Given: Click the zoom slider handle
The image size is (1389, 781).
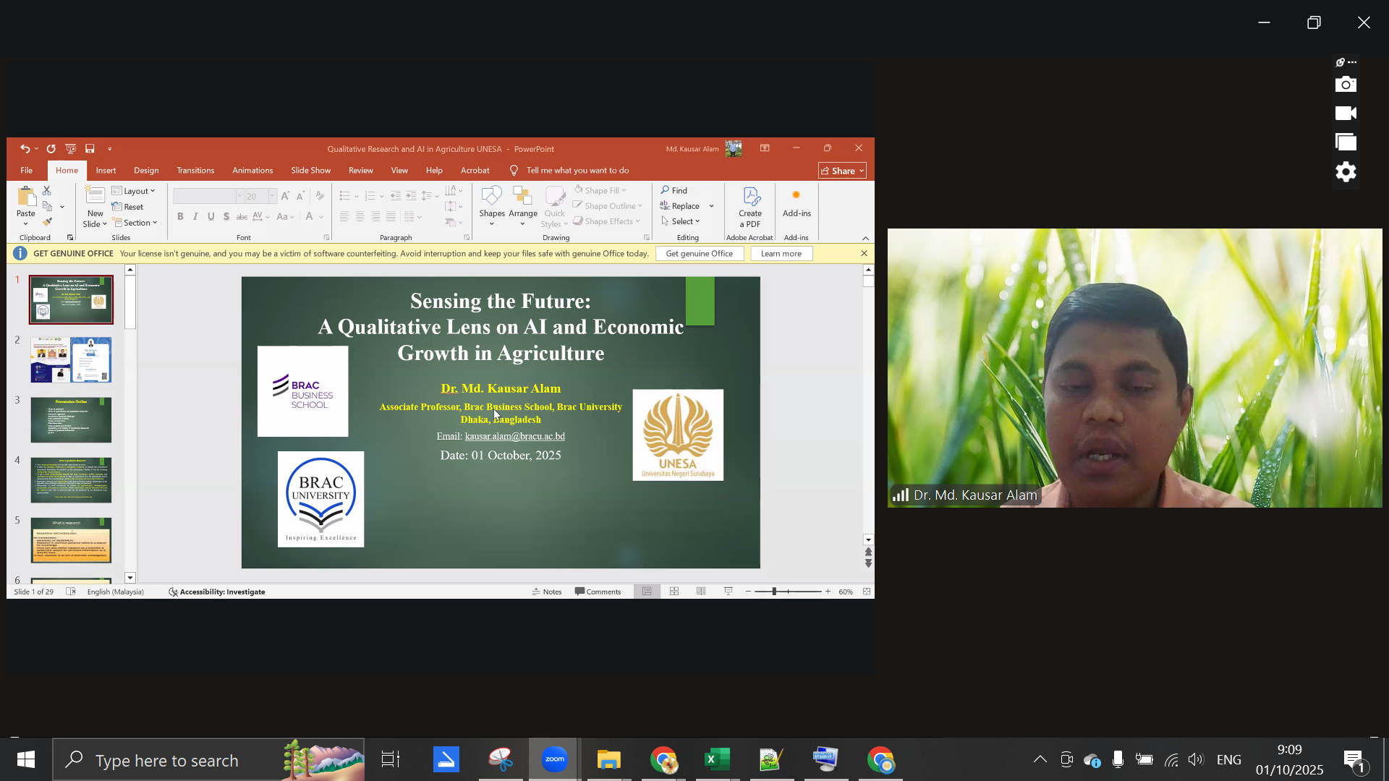Looking at the screenshot, I should click(774, 592).
